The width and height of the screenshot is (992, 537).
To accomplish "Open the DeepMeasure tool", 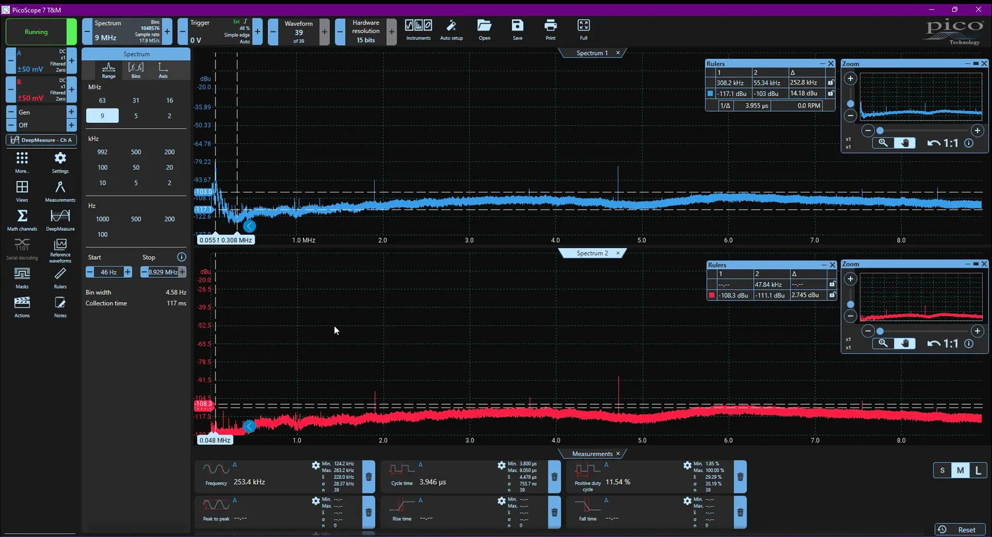I will click(x=60, y=219).
